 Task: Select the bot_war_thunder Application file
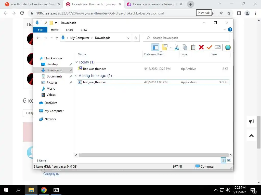click(153, 82)
